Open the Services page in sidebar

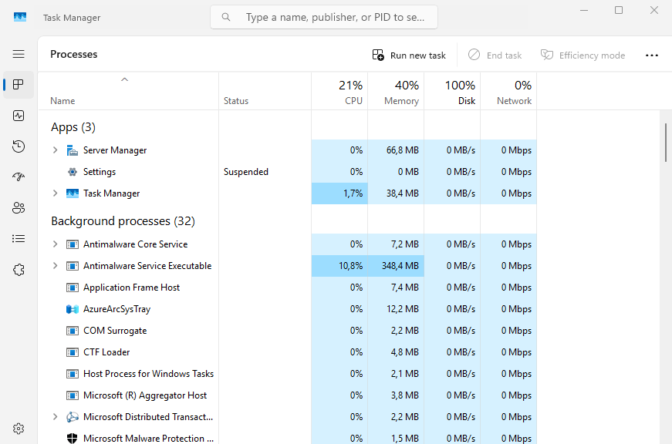pyautogui.click(x=19, y=270)
